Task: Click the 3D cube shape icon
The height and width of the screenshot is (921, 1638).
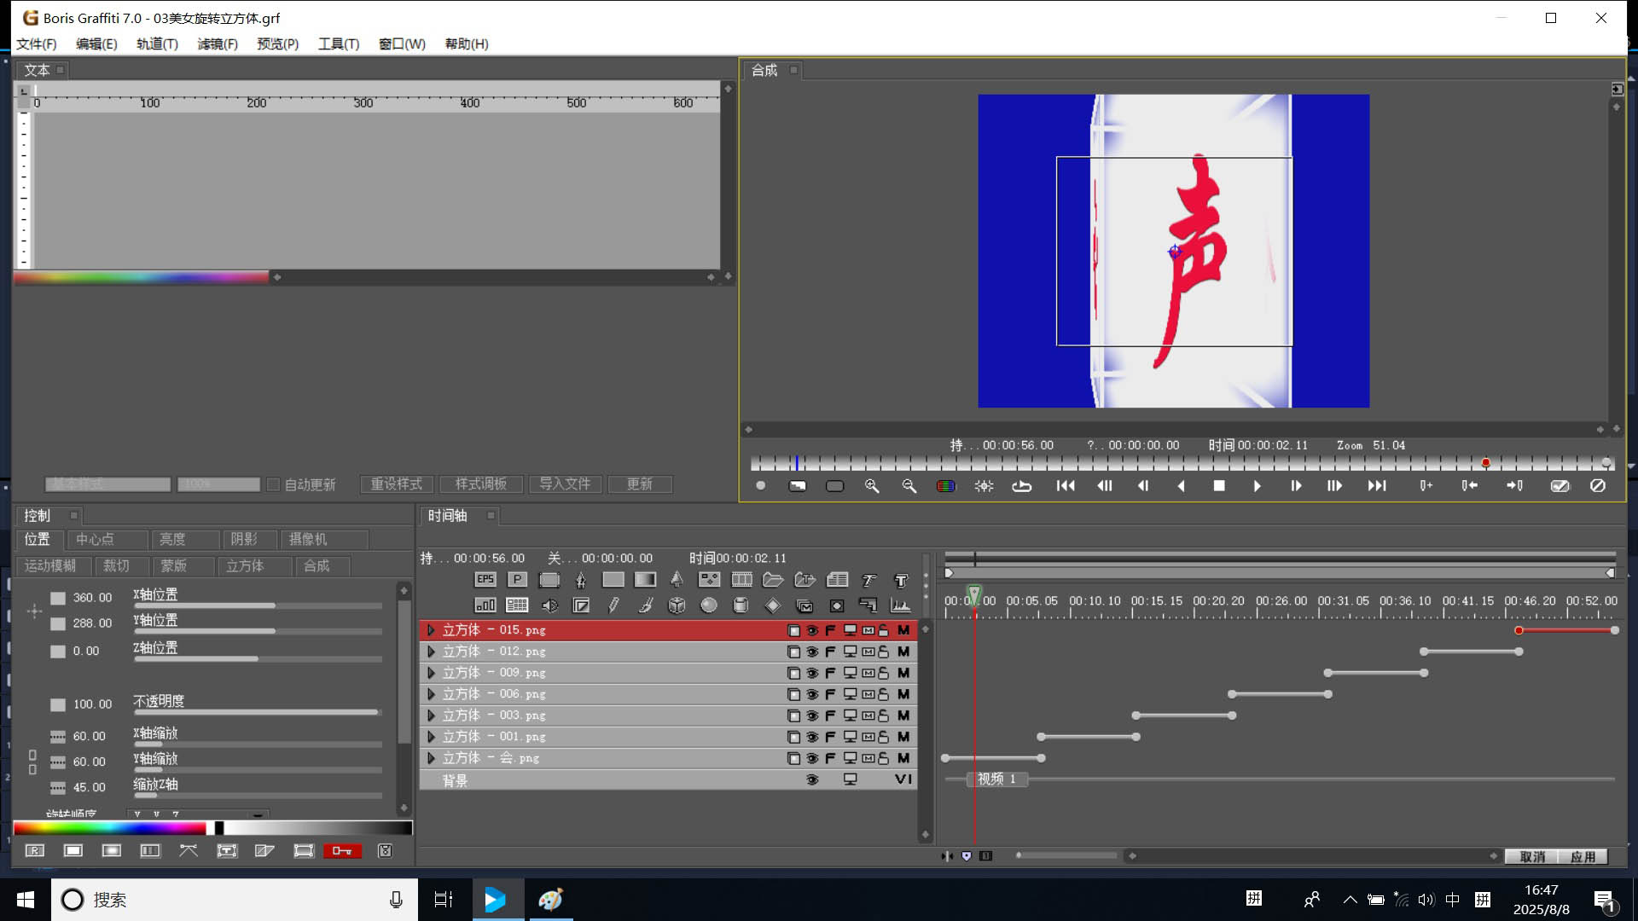Action: [x=677, y=605]
